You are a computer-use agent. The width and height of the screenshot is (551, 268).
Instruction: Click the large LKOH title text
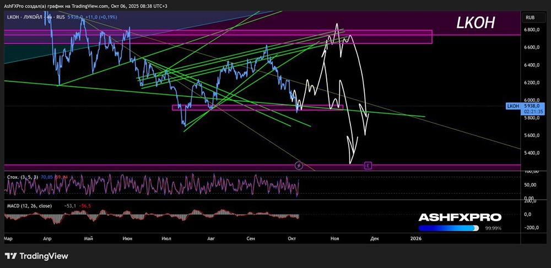[x=476, y=23]
